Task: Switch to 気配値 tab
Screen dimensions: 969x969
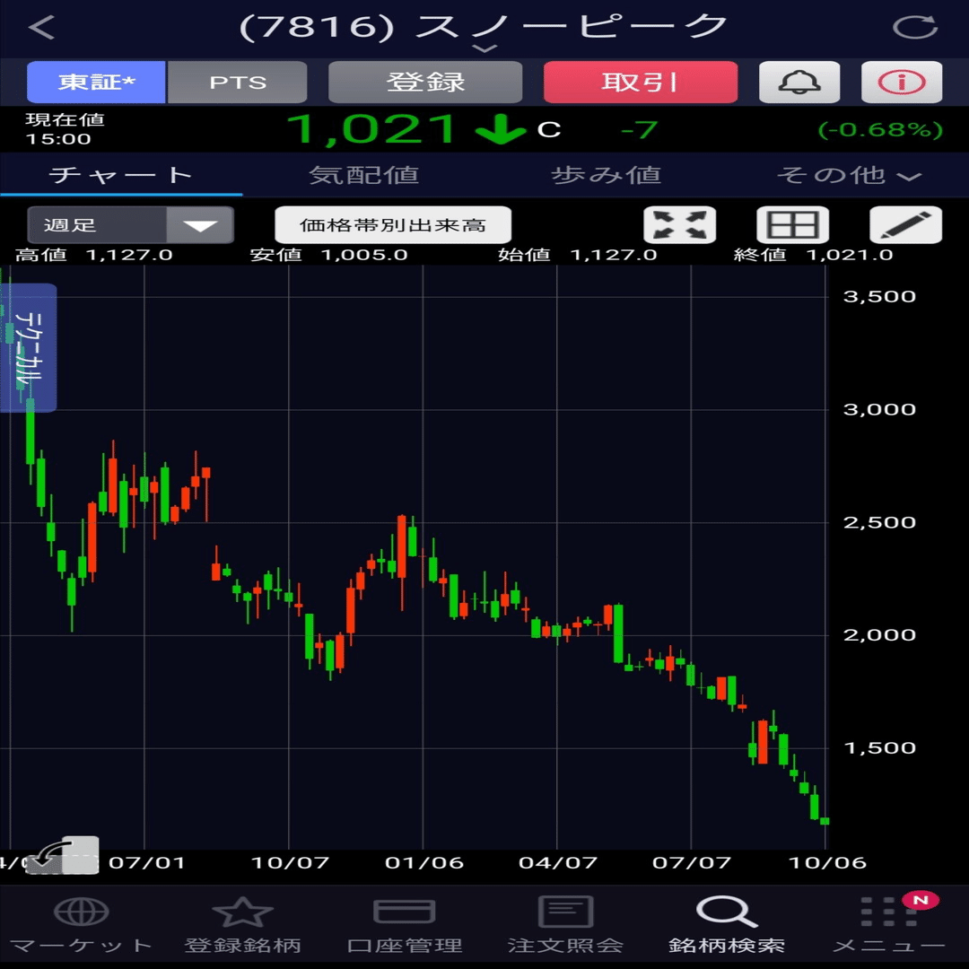Action: (363, 176)
